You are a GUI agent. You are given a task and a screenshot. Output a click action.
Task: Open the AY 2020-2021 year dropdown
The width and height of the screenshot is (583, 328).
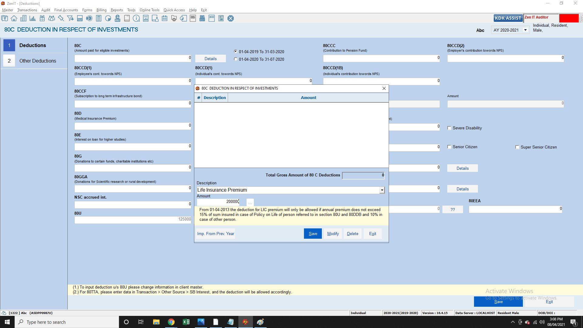tap(525, 30)
